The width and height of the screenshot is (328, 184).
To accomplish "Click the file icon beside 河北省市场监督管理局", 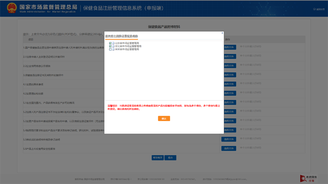I will 114,46.
